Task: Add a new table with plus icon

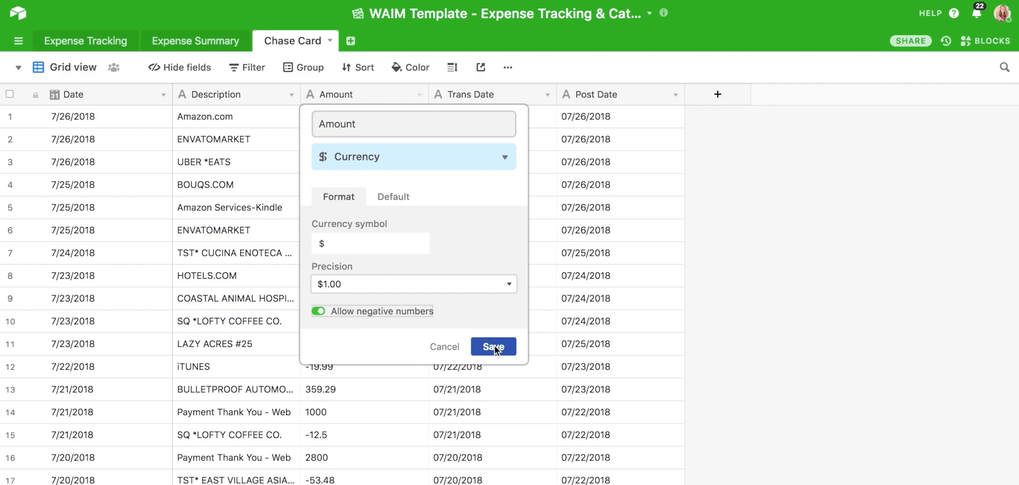Action: tap(351, 41)
